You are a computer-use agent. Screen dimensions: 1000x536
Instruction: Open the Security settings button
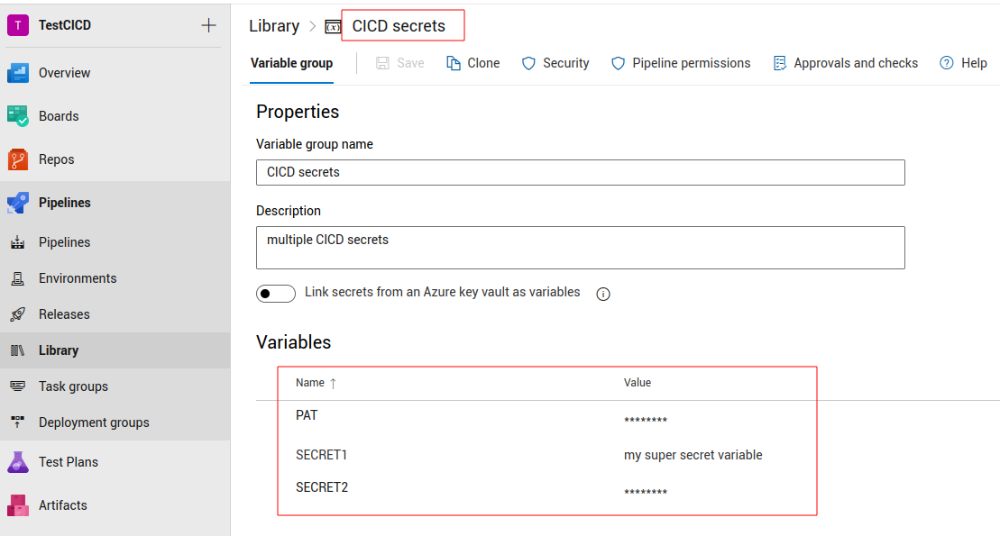pos(565,63)
